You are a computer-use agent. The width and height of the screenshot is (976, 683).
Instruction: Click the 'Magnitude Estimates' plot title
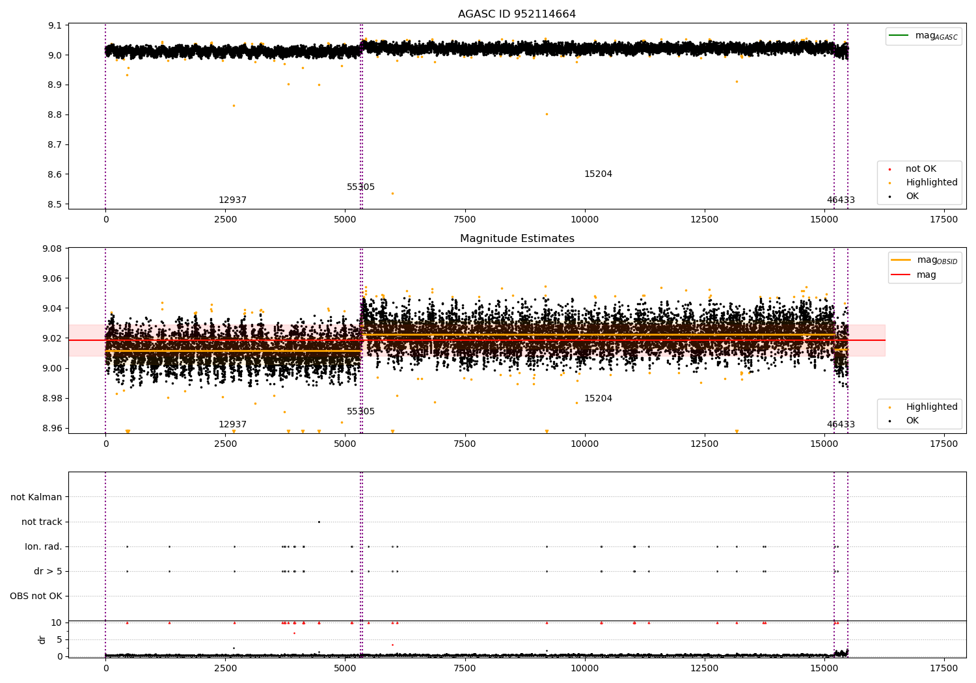point(517,239)
